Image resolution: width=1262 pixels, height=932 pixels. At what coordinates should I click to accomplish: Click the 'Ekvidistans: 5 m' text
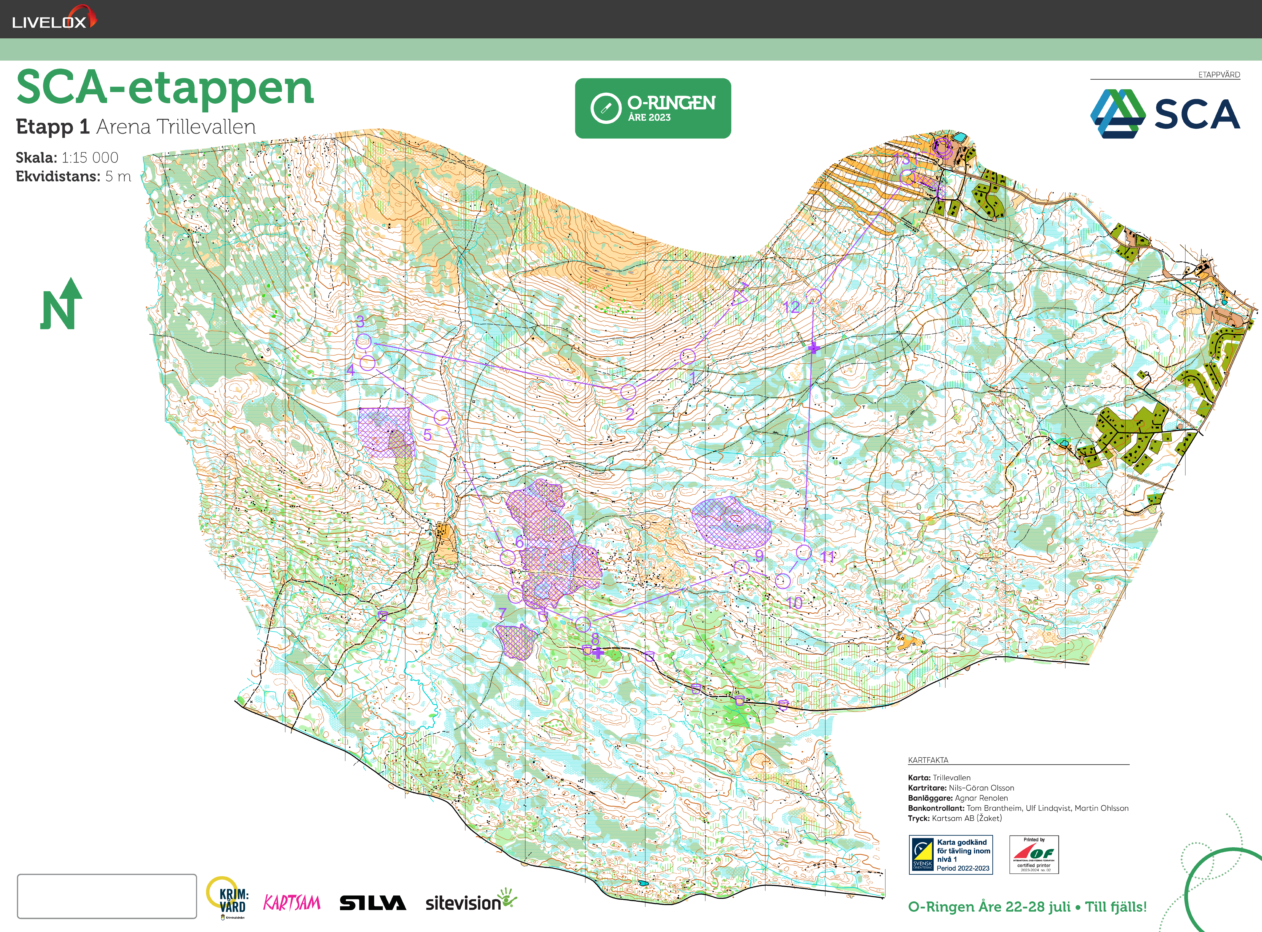click(73, 176)
